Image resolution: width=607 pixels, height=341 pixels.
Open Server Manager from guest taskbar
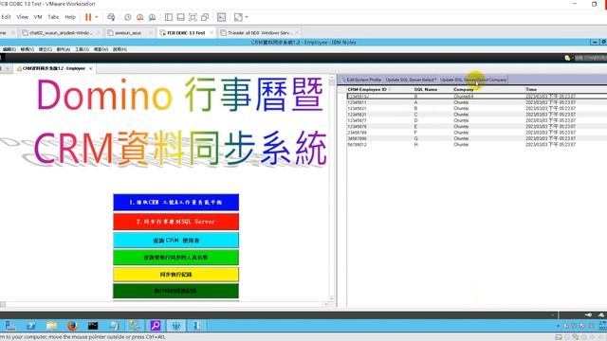[10, 326]
